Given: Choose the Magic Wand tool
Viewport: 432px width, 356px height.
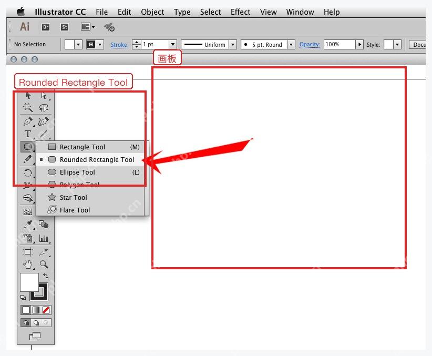Looking at the screenshot, I should tap(28, 108).
